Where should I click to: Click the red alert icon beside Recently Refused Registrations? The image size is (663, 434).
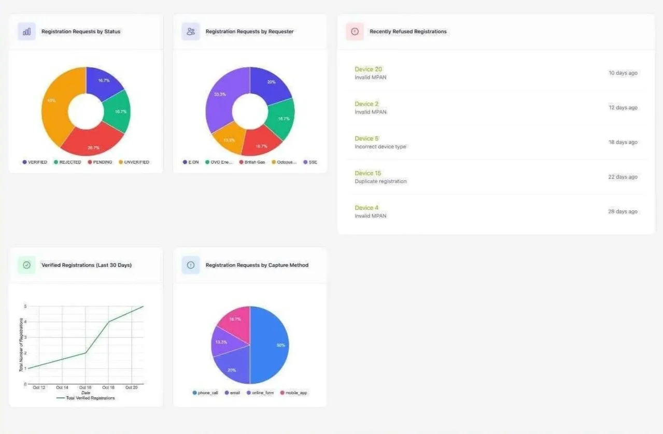click(x=355, y=32)
